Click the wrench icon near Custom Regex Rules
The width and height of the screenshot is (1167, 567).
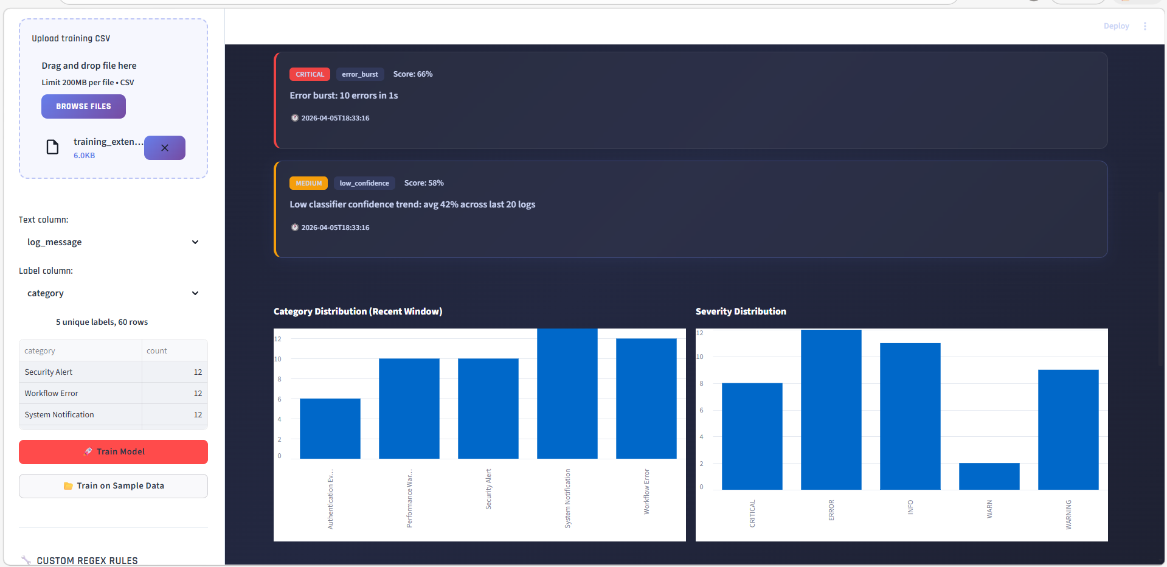point(26,560)
